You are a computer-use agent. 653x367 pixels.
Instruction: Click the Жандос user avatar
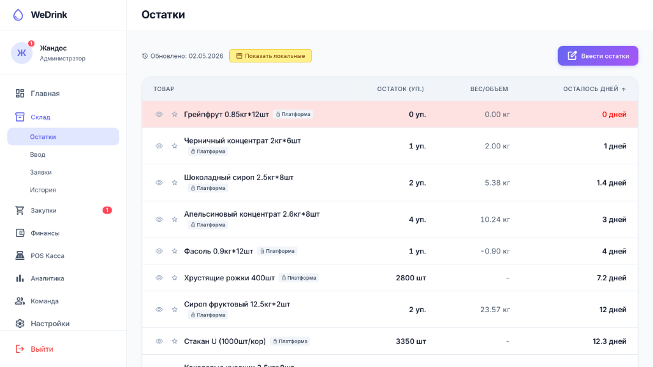(22, 54)
